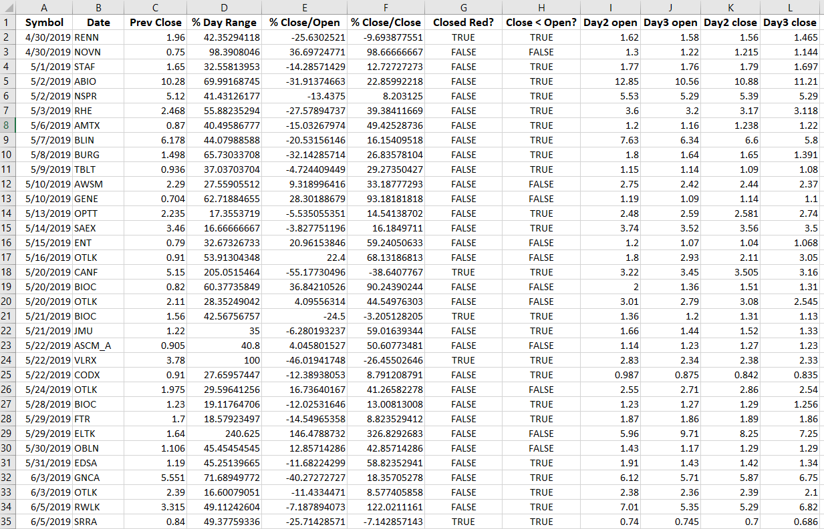Select the SRRA ticker cell
This screenshot has height=529, width=824.
pyautogui.click(x=98, y=522)
